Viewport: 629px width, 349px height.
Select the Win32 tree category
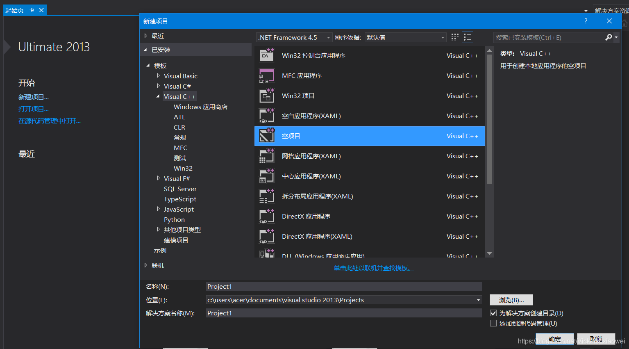click(183, 168)
